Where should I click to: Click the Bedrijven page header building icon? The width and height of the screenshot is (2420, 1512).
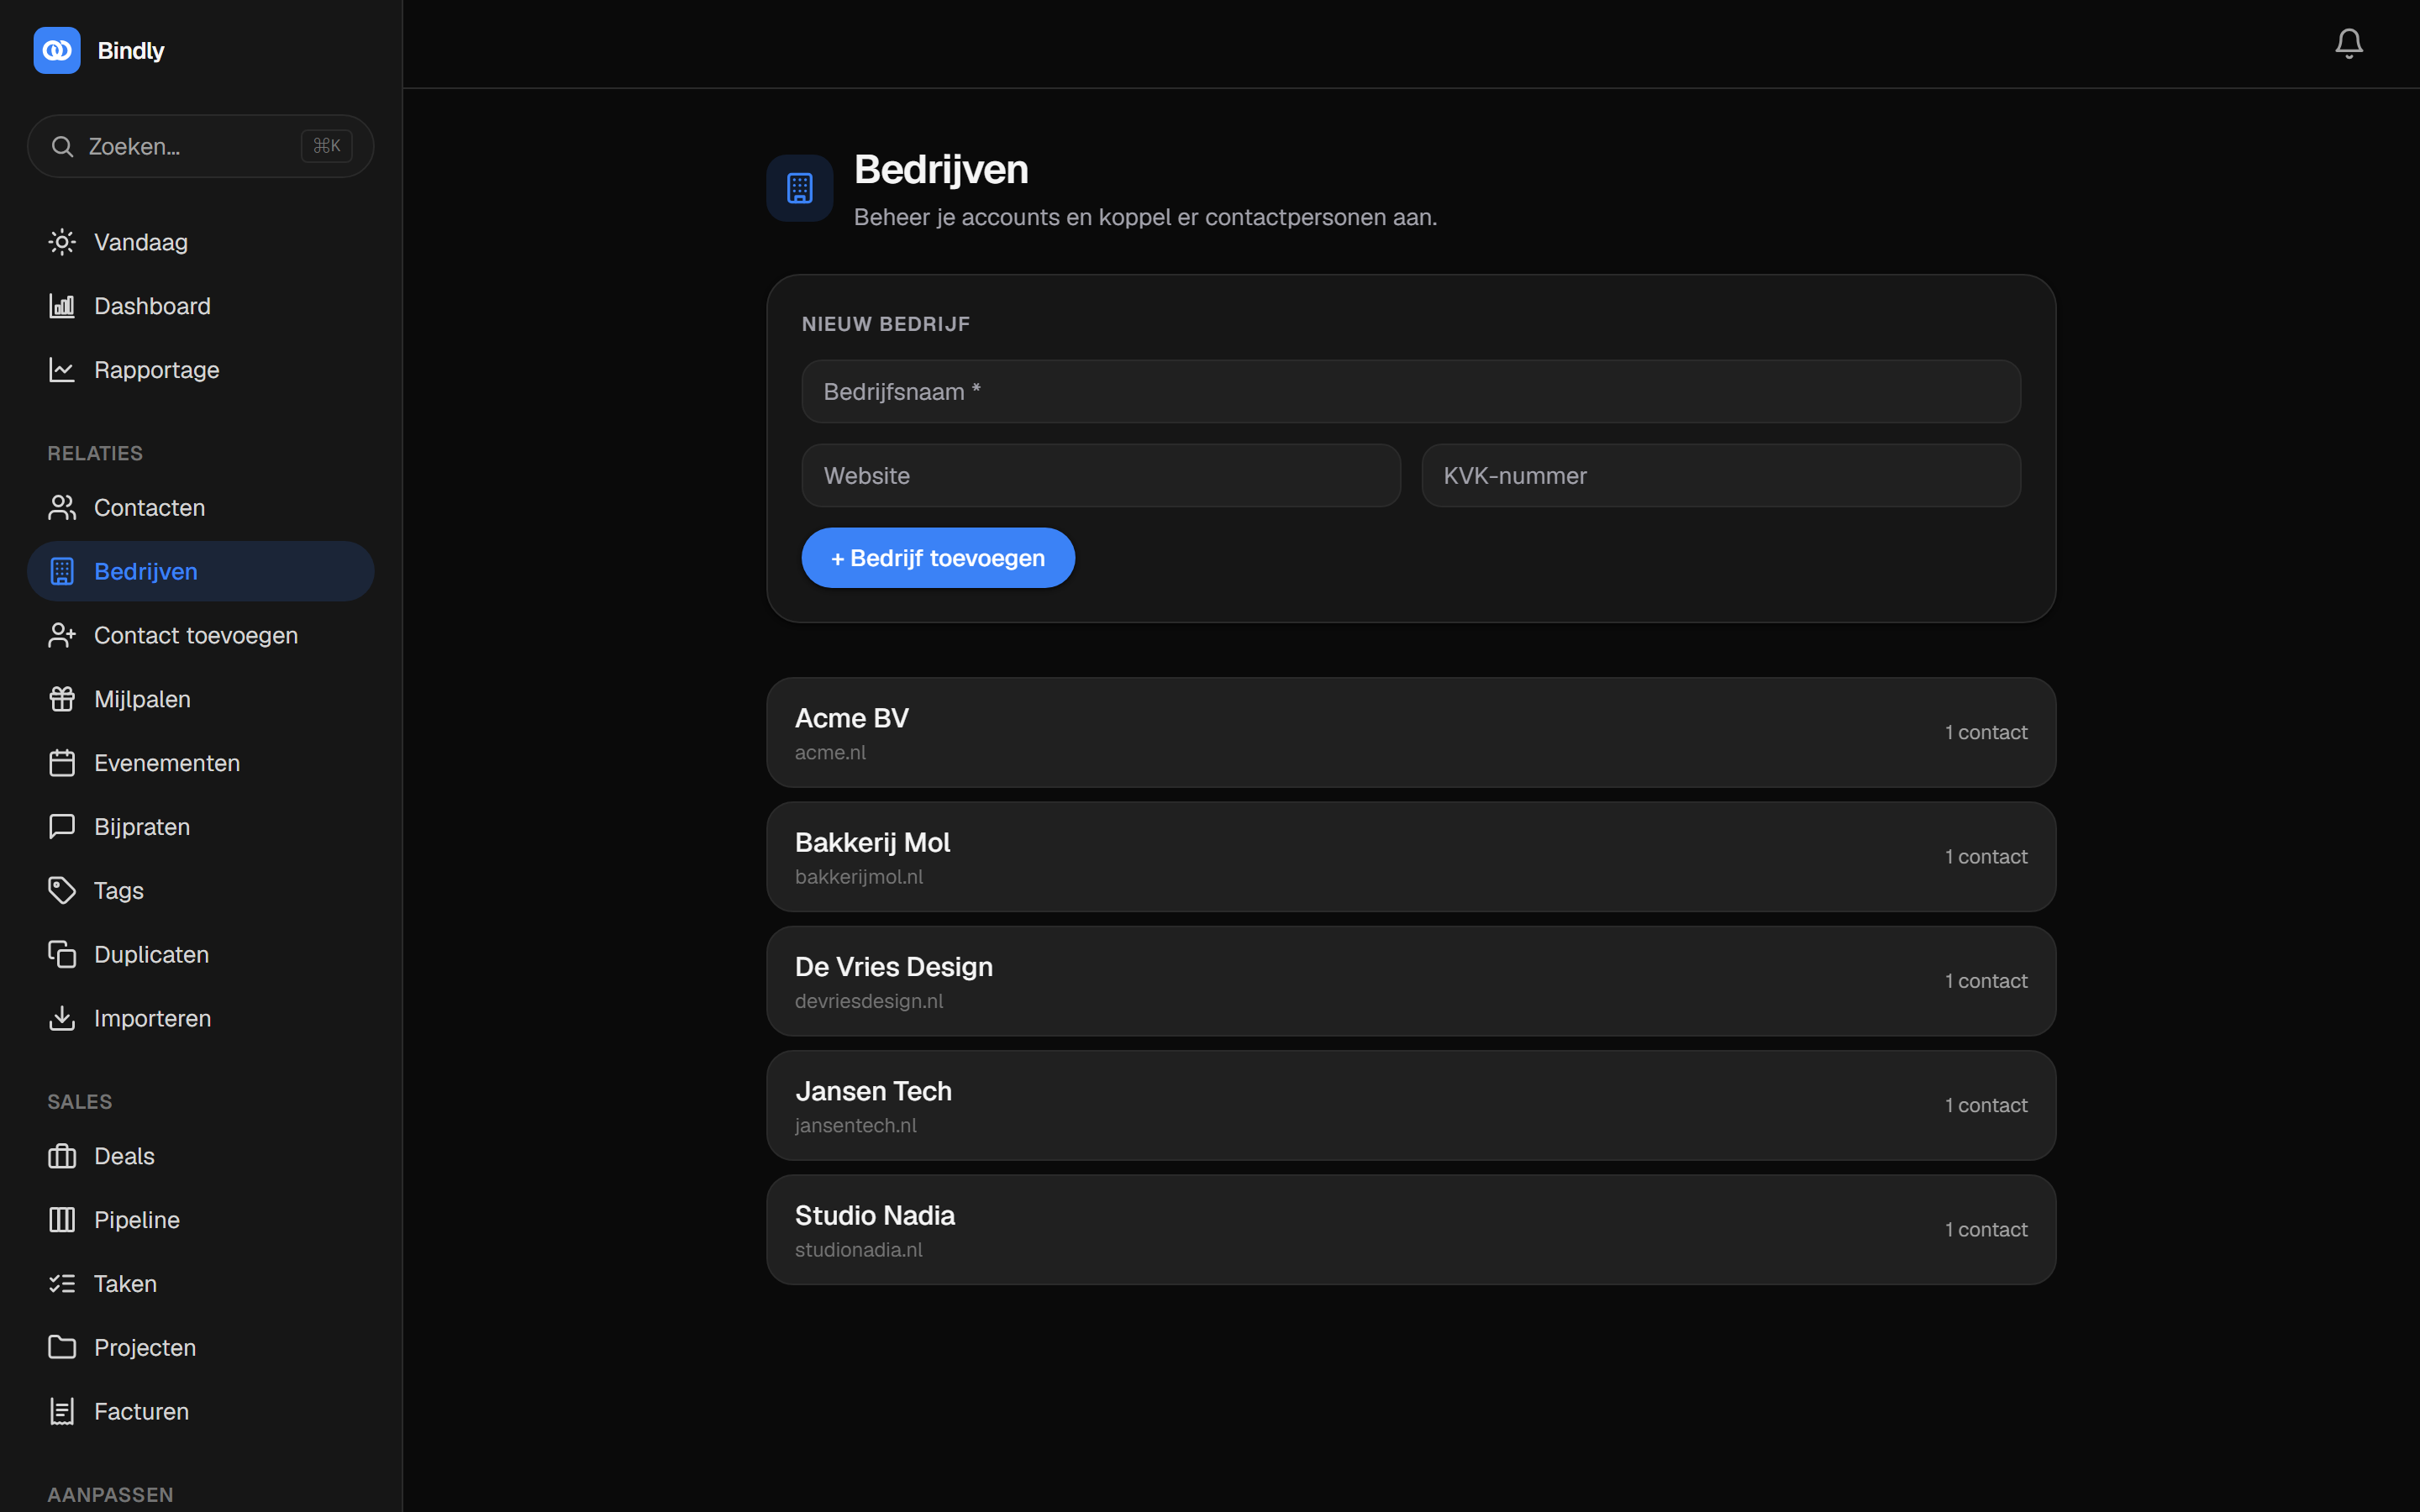click(x=800, y=188)
